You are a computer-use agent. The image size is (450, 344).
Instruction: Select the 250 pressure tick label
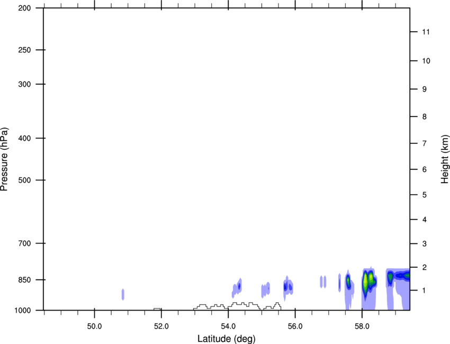(x=24, y=50)
